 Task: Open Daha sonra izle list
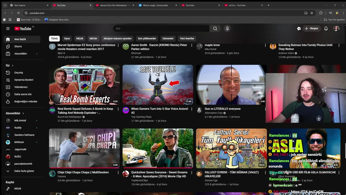(x=22, y=94)
